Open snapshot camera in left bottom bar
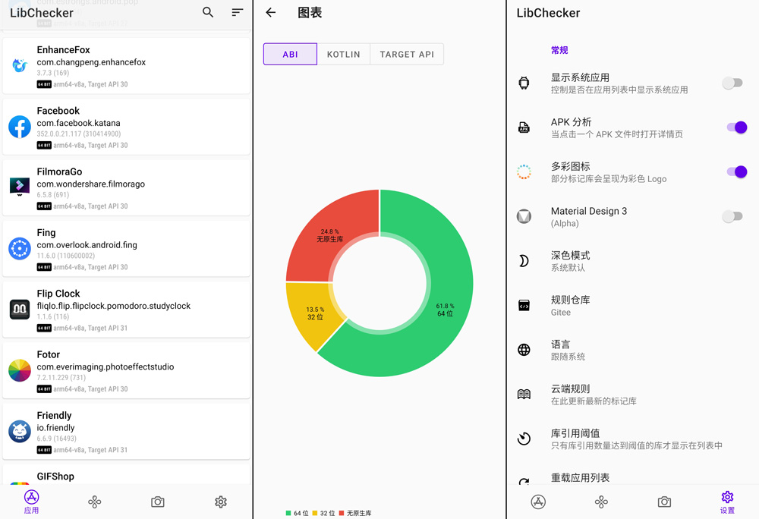759x519 pixels. (x=157, y=502)
